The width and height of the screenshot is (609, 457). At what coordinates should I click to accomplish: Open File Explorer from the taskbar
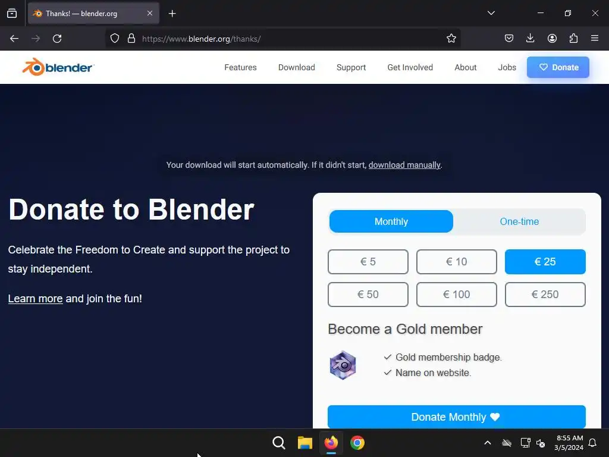point(305,443)
